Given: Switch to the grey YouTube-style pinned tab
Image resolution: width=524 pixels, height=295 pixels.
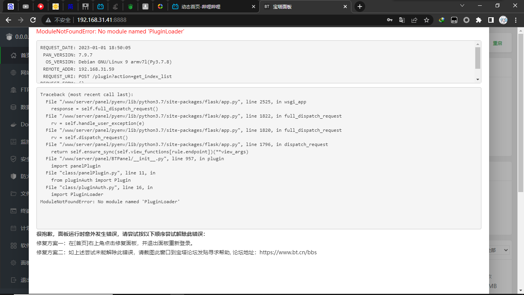Looking at the screenshot, I should 26,7.
